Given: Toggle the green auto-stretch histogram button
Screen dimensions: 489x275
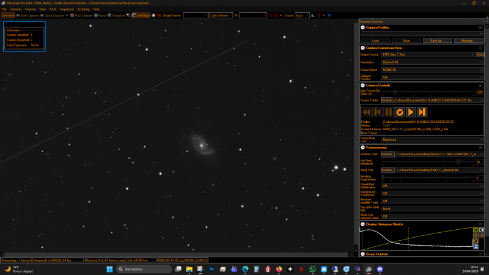Looking at the screenshot, I should pyautogui.click(x=476, y=230).
